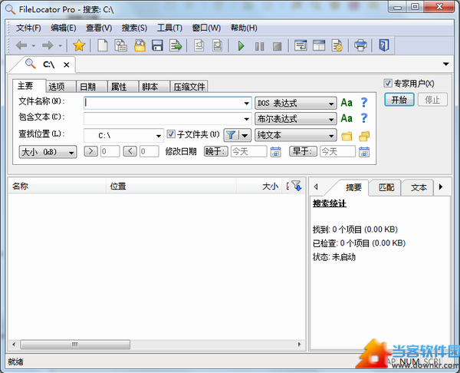Viewport: 460px width, 373px height.
Task: Browse for single folder icon
Action: pyautogui.click(x=347, y=136)
